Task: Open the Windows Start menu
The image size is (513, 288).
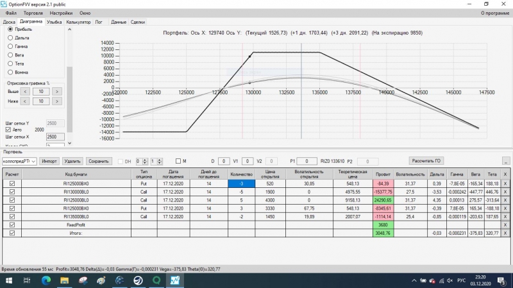Action: tap(9, 280)
